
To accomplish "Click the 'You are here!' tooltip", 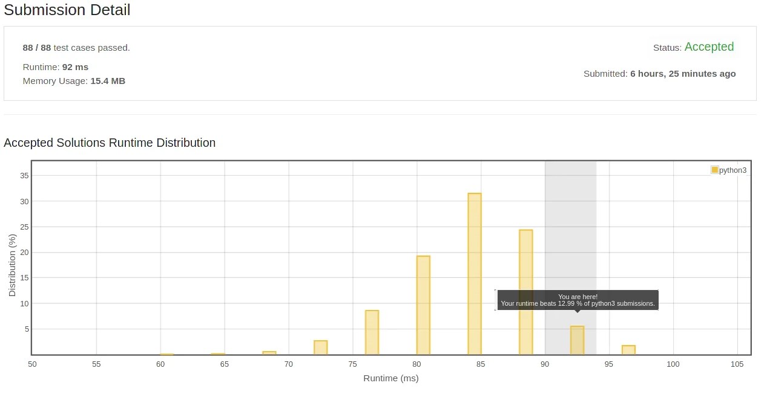I will click(578, 300).
